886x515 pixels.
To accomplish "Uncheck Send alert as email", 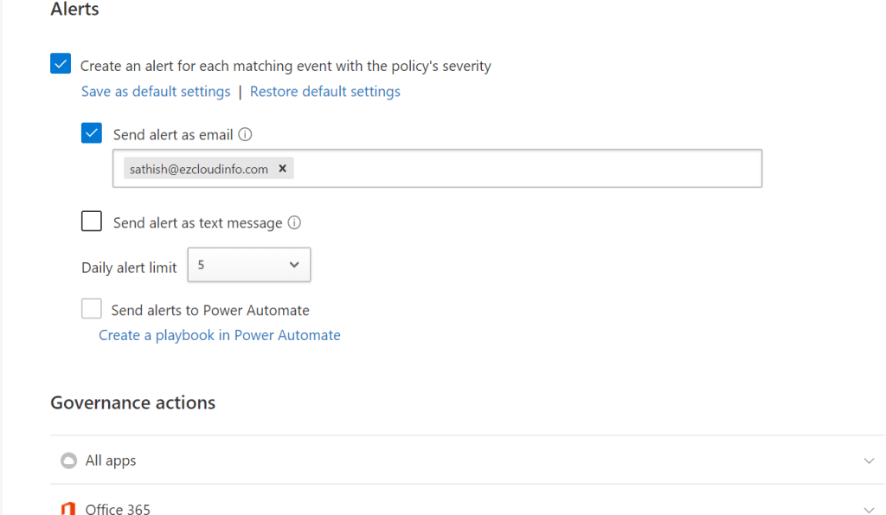I will click(x=92, y=133).
